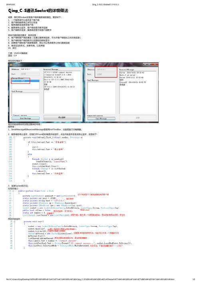Viewport: 201px width, 284px height.
Task: Click the client window's maximize icon
Action: pos(149,64)
